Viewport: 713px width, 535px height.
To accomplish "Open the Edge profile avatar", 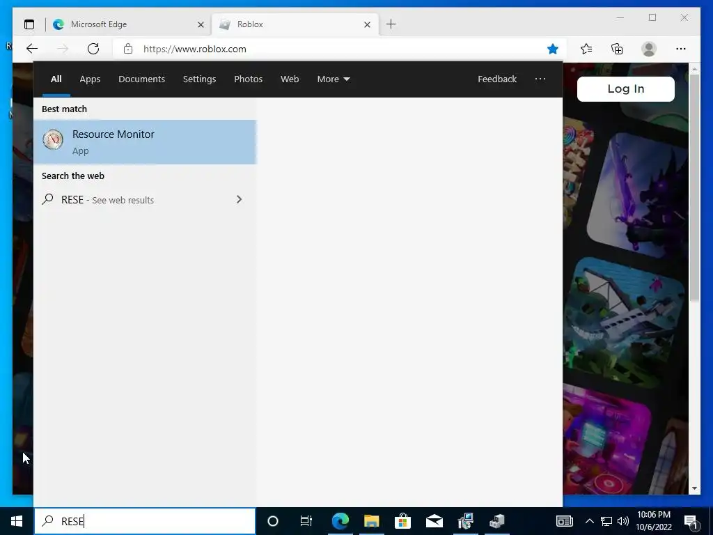I will point(649,49).
